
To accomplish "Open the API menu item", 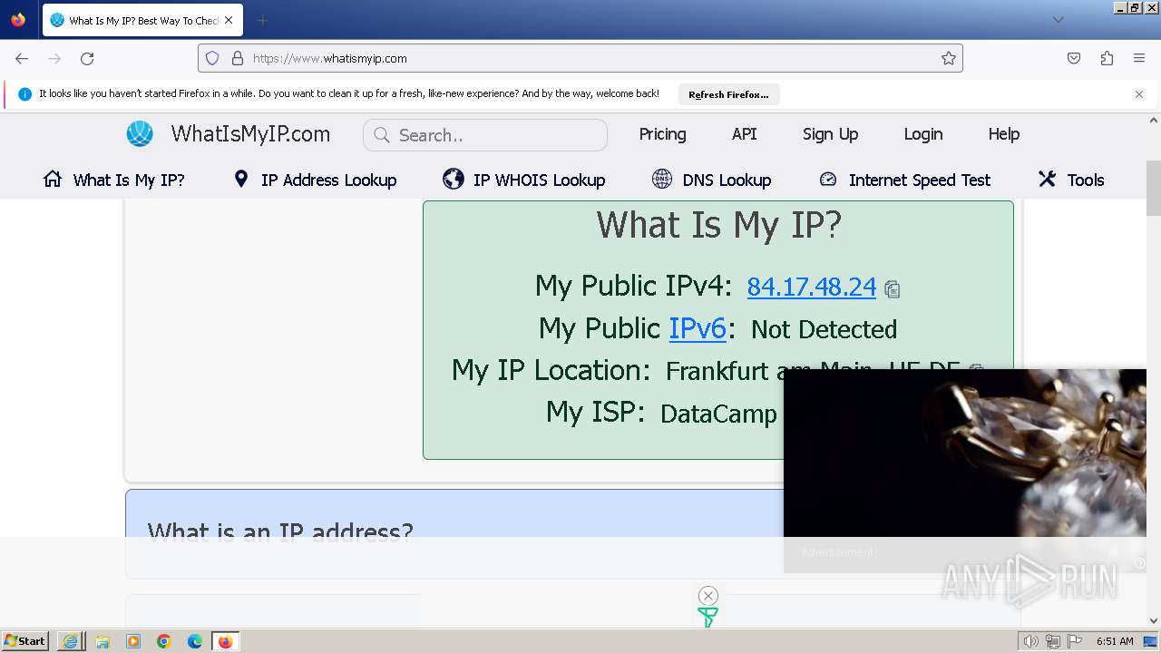I will pyautogui.click(x=744, y=134).
